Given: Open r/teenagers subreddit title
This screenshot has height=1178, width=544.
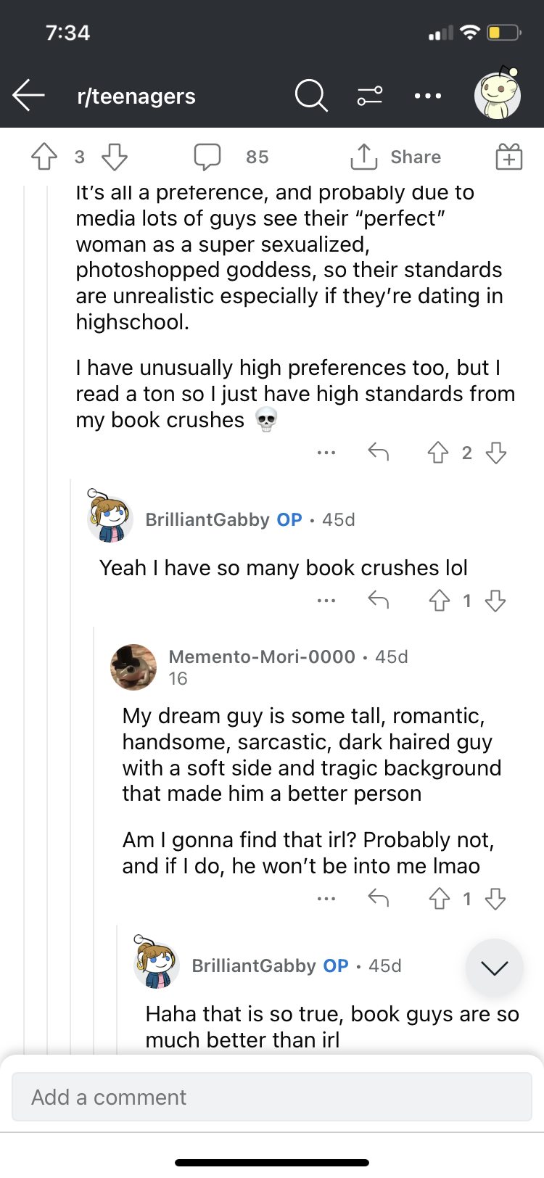Looking at the screenshot, I should click(x=136, y=96).
